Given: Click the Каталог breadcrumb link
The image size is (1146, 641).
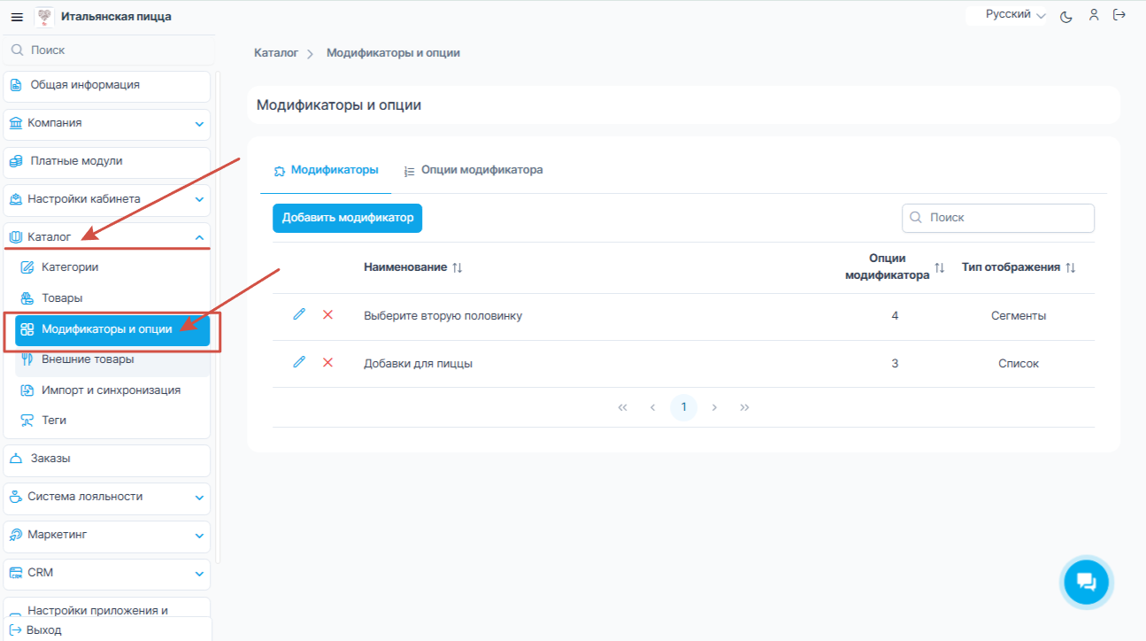Looking at the screenshot, I should pos(276,53).
